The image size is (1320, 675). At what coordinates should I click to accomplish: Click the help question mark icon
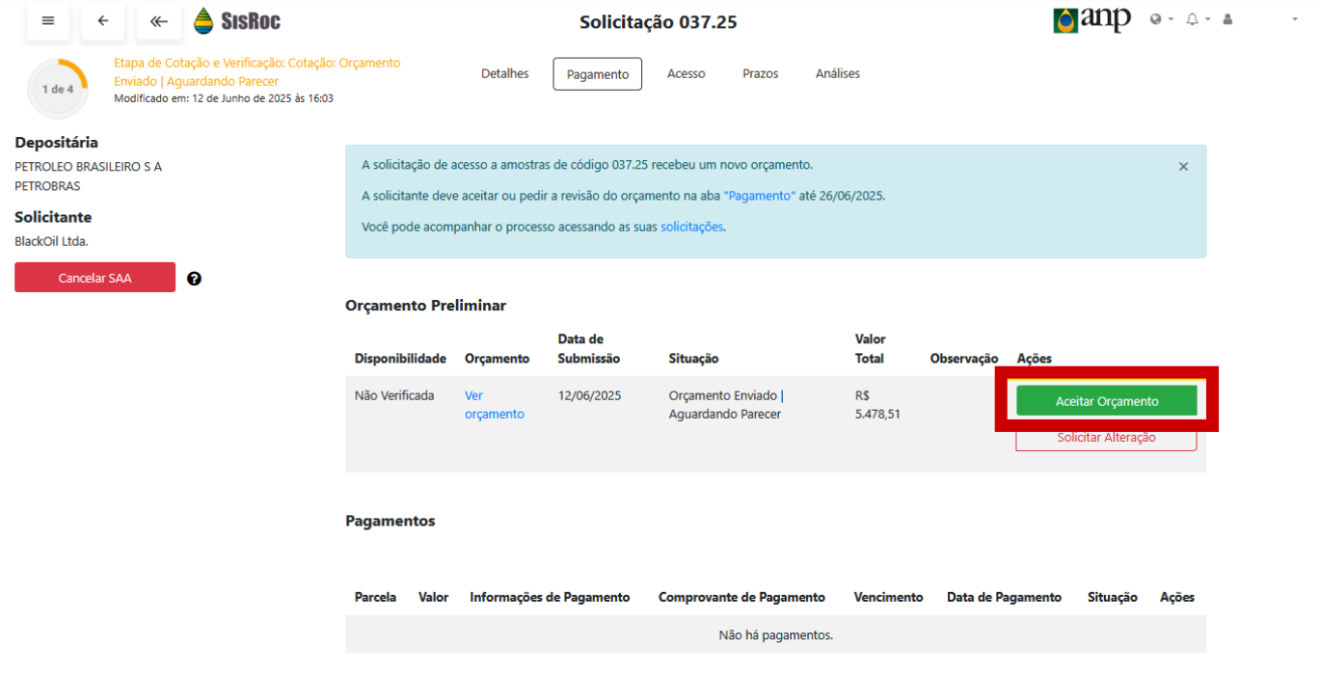click(194, 279)
